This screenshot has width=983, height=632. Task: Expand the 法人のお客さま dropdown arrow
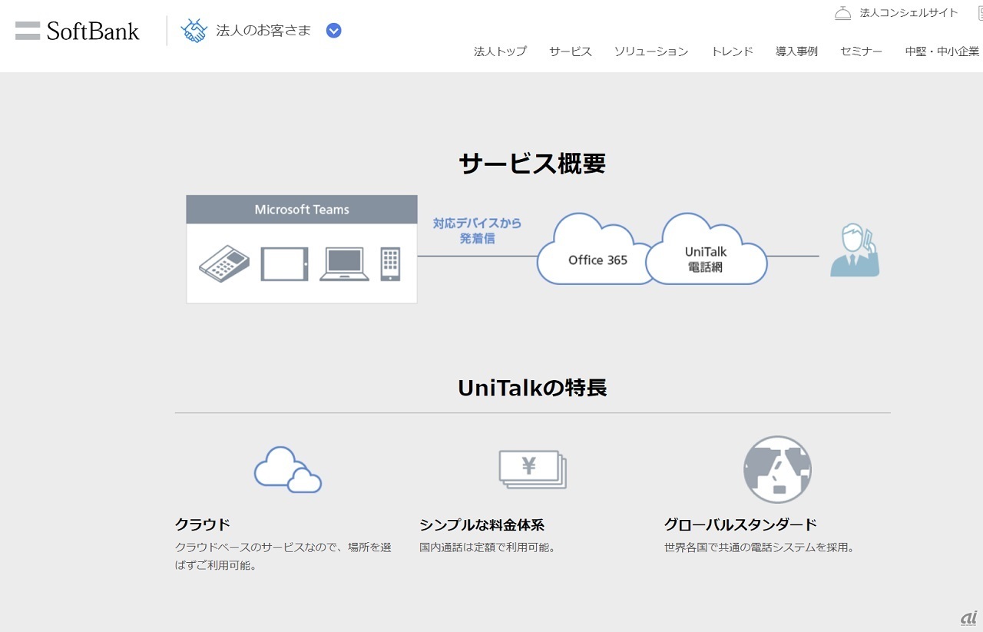point(333,31)
